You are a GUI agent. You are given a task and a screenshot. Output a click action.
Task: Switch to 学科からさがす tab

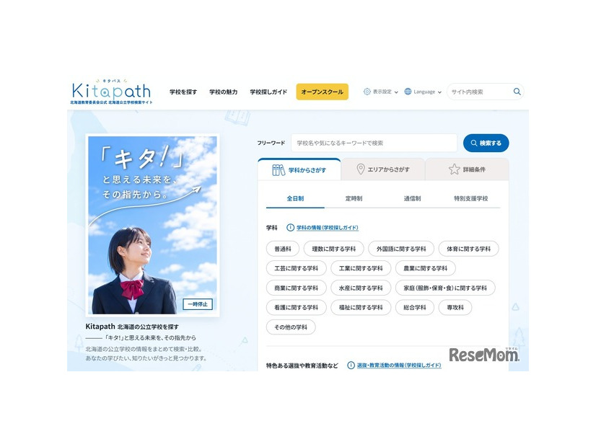(299, 169)
